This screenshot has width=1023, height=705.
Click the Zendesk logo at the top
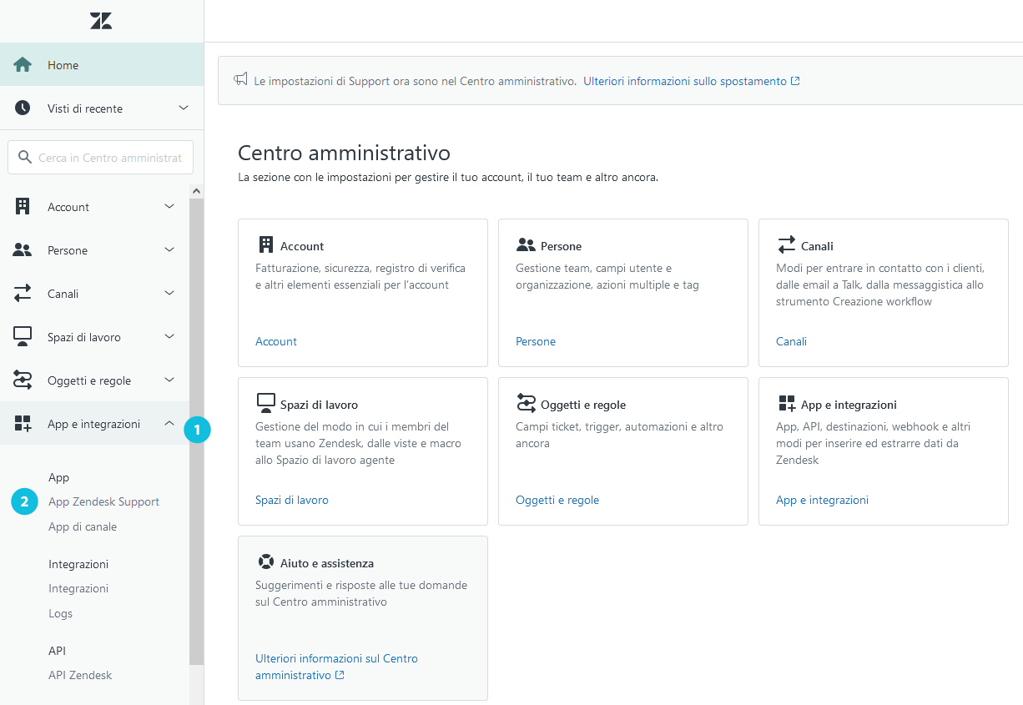click(101, 21)
